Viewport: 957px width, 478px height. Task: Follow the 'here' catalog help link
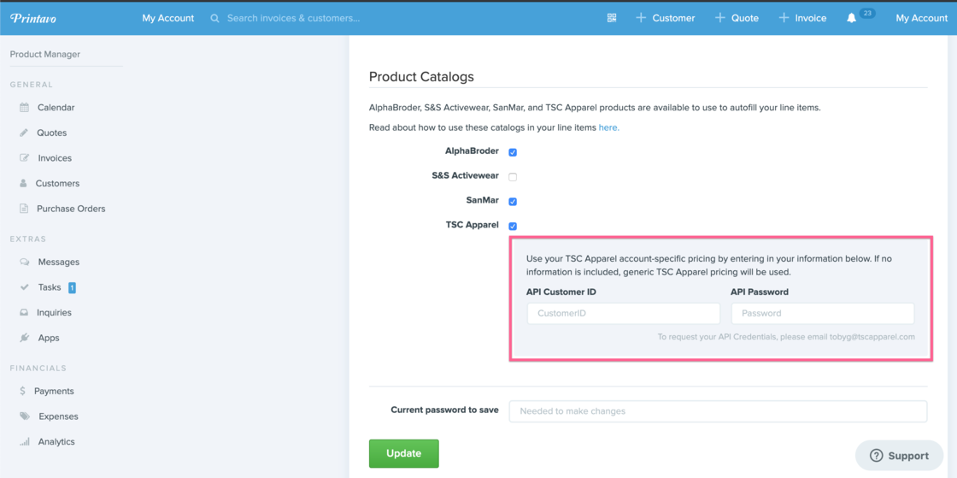(608, 127)
